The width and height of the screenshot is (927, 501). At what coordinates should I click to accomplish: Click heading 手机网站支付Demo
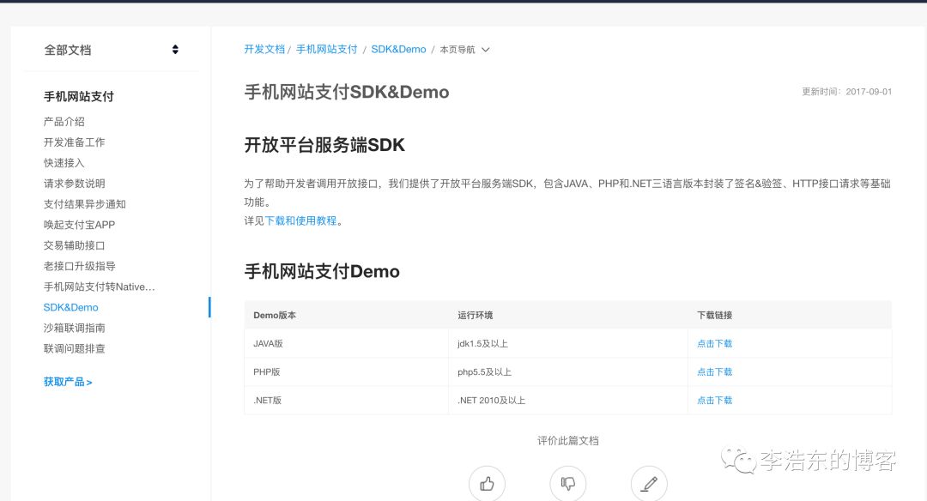pos(322,271)
